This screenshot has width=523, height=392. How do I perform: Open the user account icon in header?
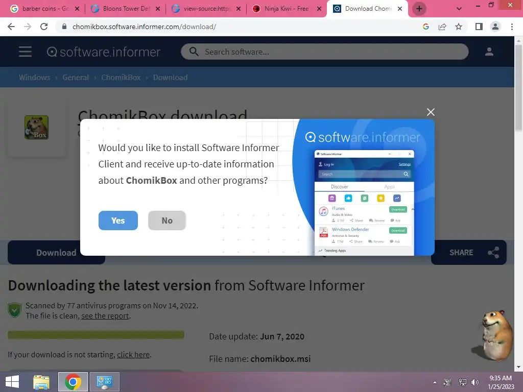point(489,52)
